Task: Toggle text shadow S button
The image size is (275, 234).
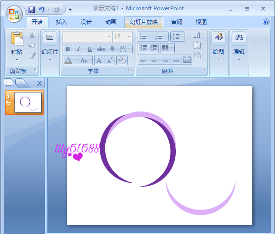Action: point(112,49)
